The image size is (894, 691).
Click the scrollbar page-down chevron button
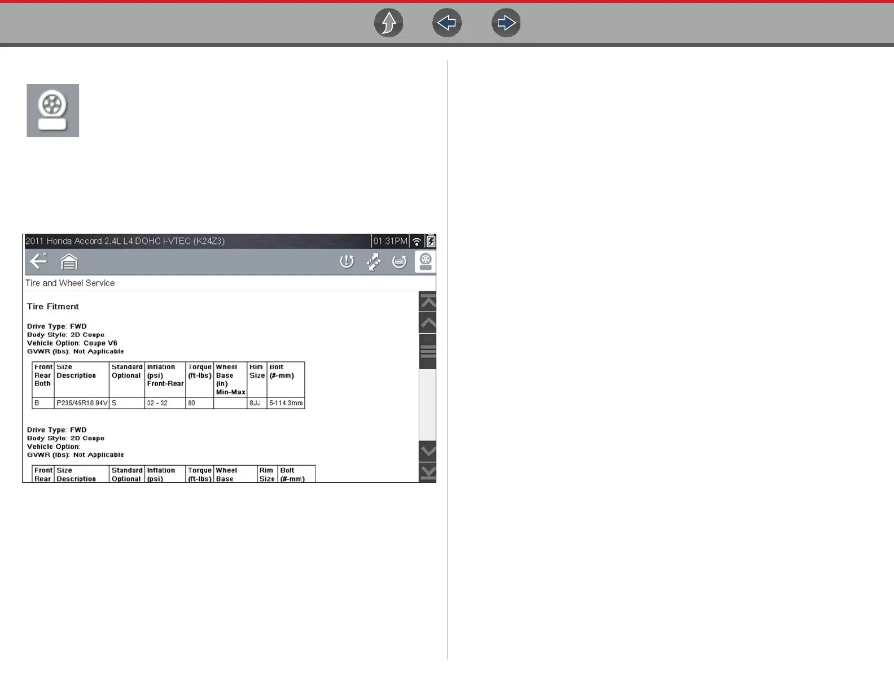428,451
